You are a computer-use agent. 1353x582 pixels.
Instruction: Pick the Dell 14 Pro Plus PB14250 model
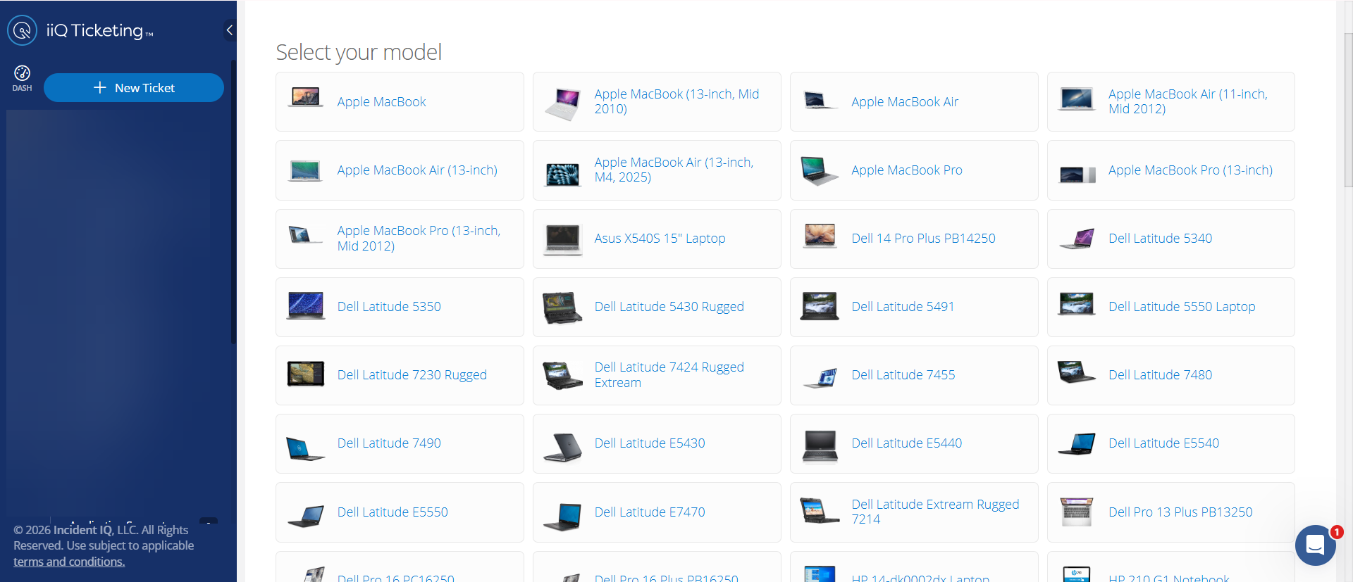tap(922, 239)
